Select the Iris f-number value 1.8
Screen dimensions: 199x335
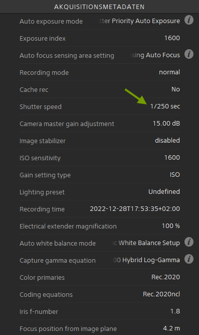click(175, 311)
